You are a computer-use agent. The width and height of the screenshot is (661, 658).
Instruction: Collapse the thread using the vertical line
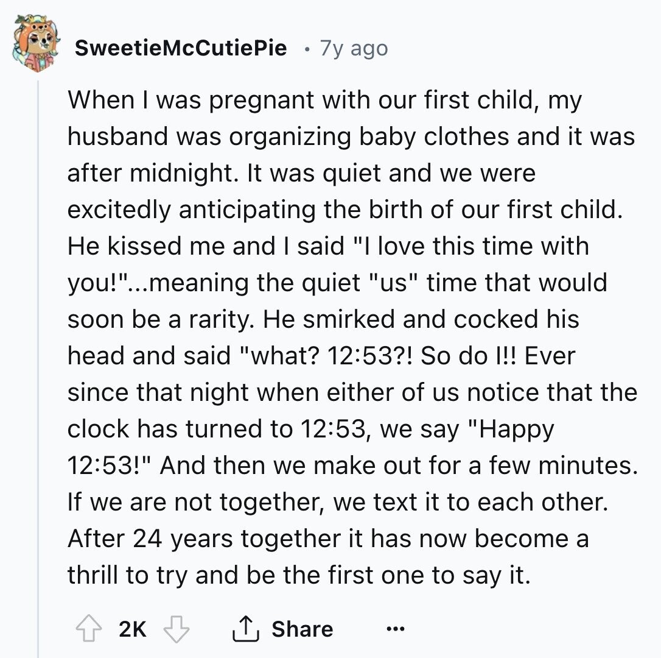point(38,367)
